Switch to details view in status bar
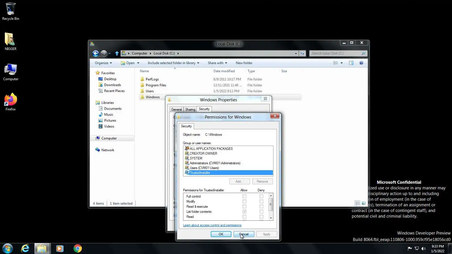This screenshot has width=452, height=254. [x=357, y=203]
